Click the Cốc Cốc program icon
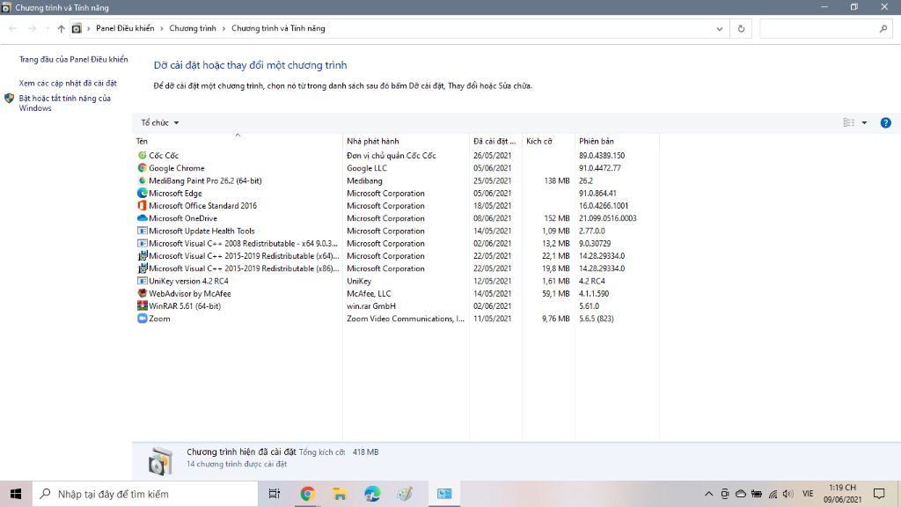Viewport: 901px width, 507px height. point(142,155)
